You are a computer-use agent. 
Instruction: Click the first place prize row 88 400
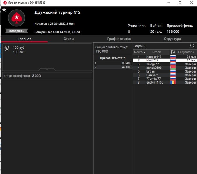pyautogui.click(x=113, y=63)
